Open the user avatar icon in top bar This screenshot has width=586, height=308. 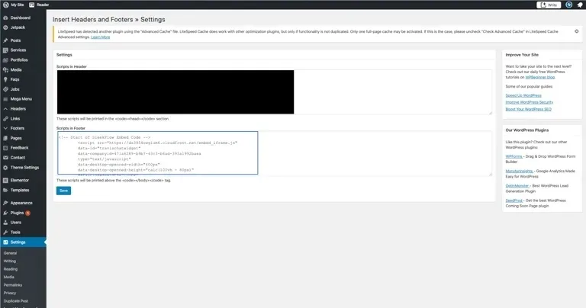click(568, 5)
